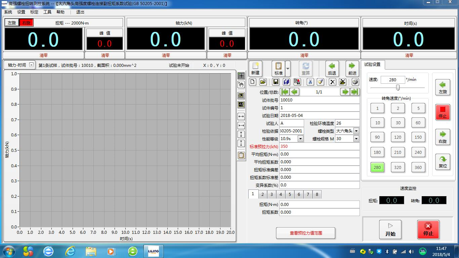Viewport: 459px width, 258px height.
Task: Open the 标定 menu
Action: pos(34,12)
